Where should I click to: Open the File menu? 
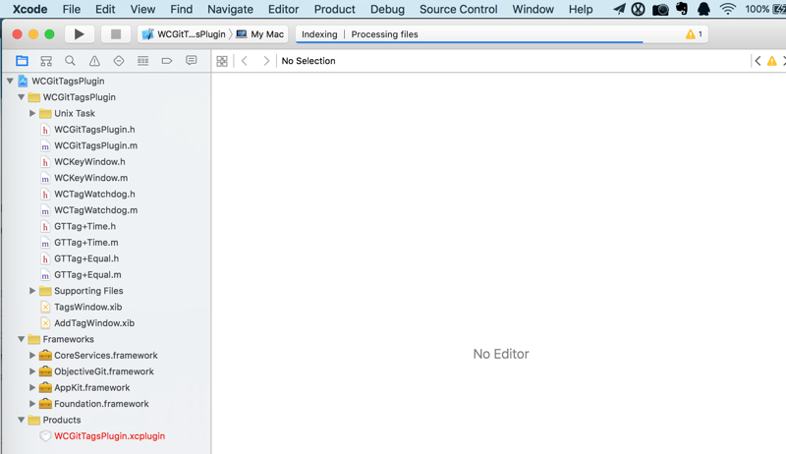point(71,9)
